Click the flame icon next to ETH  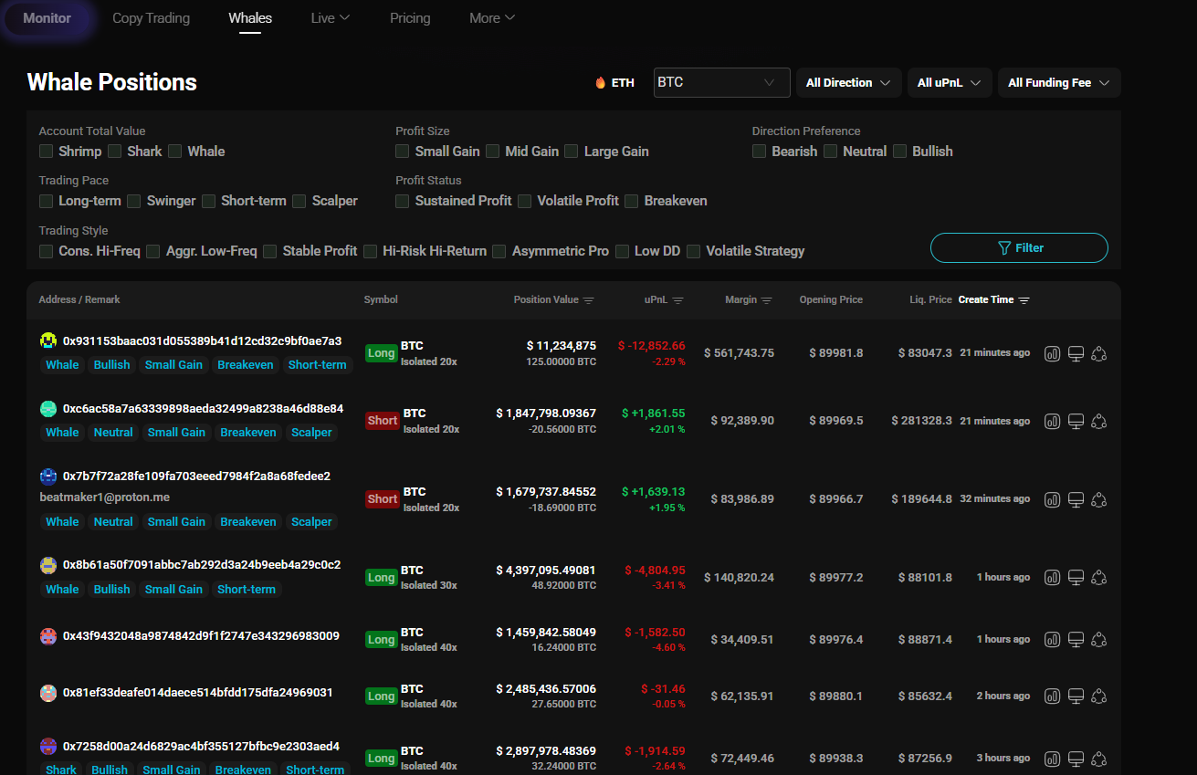[x=600, y=83]
